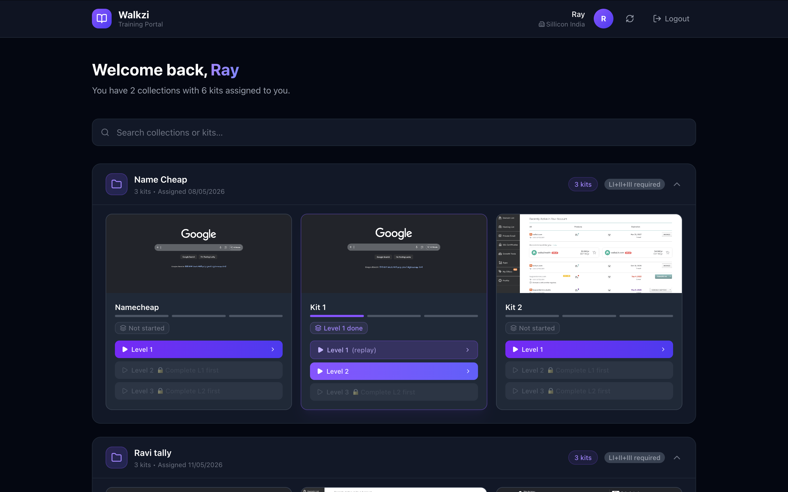Click the Name Cheap folder icon
This screenshot has width=788, height=492.
[116, 184]
